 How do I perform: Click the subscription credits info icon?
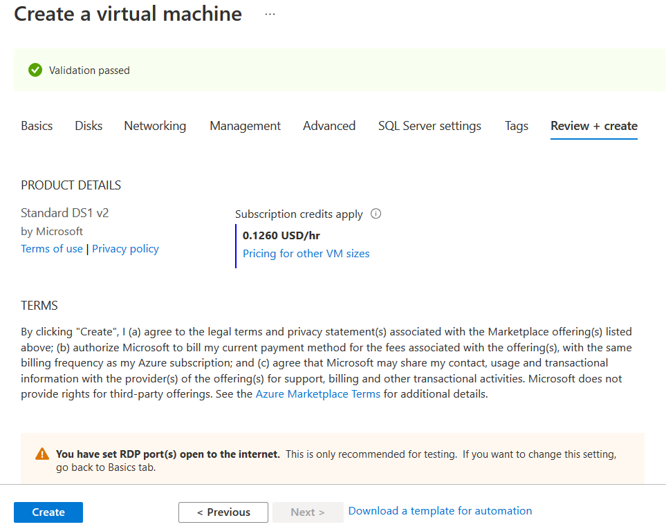coord(376,214)
